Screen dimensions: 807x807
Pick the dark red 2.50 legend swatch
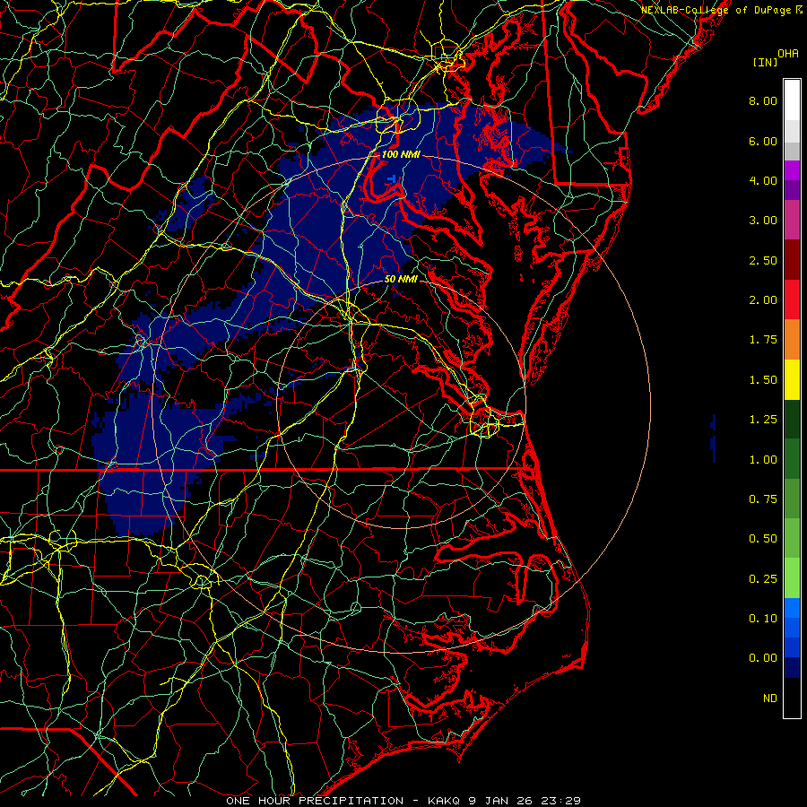pos(792,260)
